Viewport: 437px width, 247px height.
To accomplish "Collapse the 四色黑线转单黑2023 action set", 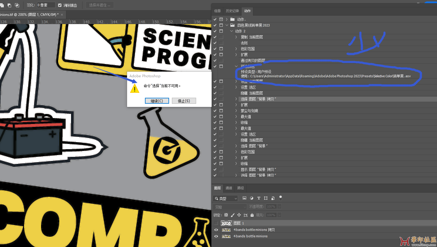I will (x=227, y=25).
